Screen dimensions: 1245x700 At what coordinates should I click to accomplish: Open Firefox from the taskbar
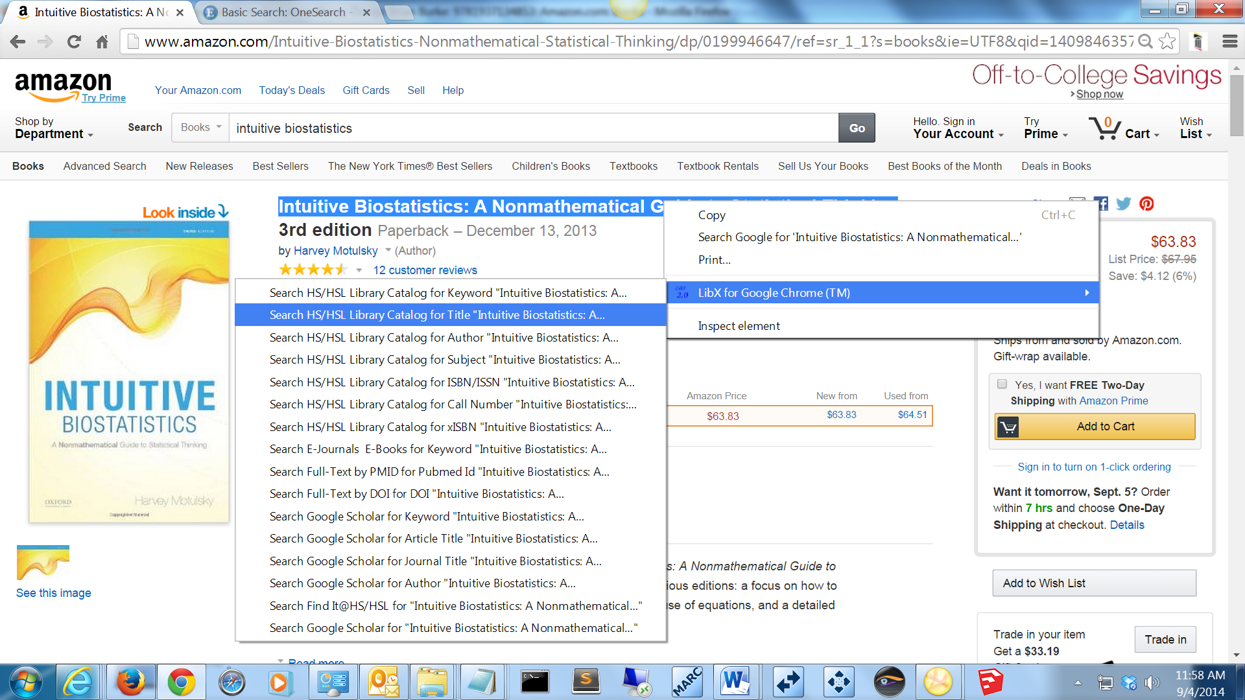click(130, 682)
